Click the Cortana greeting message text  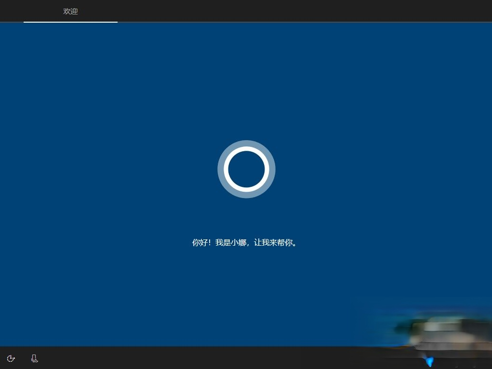coord(246,242)
